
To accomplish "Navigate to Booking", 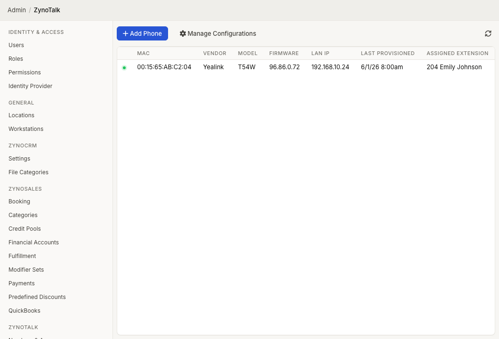I will coord(19,202).
